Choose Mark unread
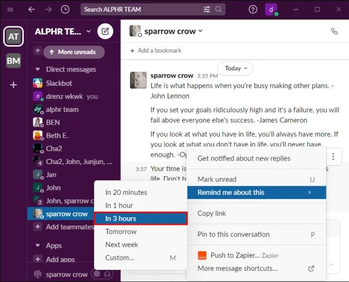This screenshot has width=349, height=282. pos(256,179)
